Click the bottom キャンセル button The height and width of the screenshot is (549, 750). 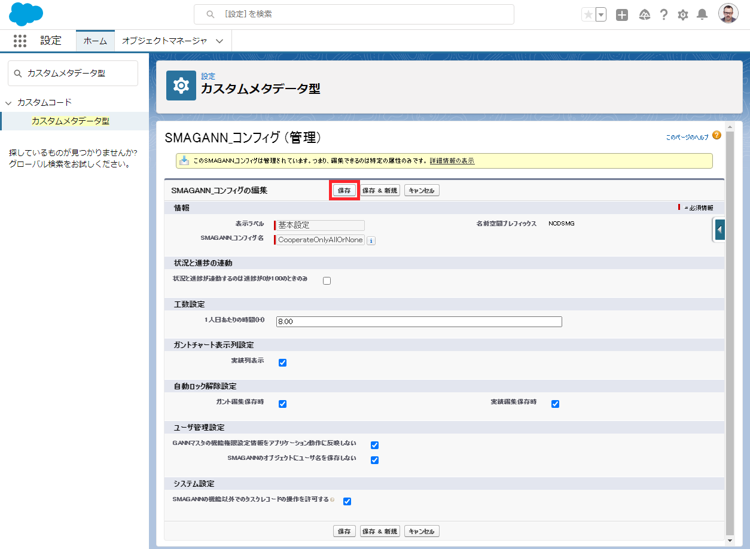(422, 531)
